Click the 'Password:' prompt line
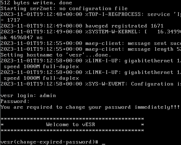 15,101
